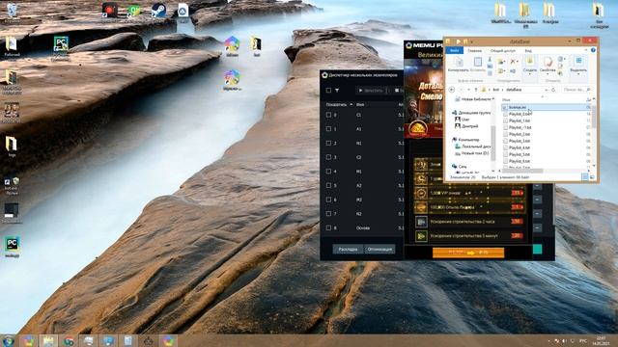Tick the checkbox for instance row 2
This screenshot has height=347, width=618.
pyautogui.click(x=328, y=144)
